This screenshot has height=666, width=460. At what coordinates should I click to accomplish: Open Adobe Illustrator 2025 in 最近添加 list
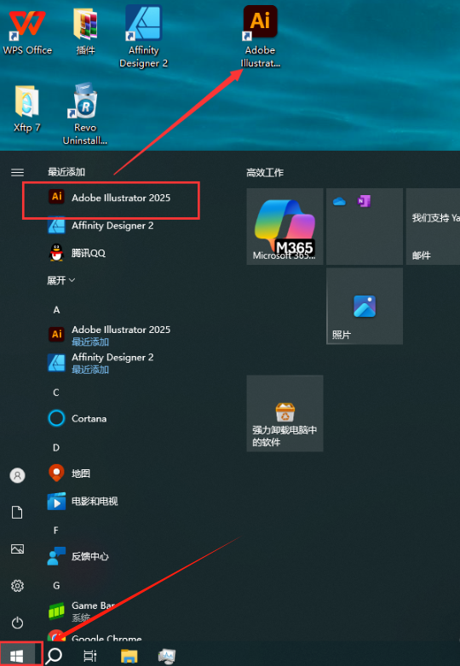pyautogui.click(x=112, y=198)
